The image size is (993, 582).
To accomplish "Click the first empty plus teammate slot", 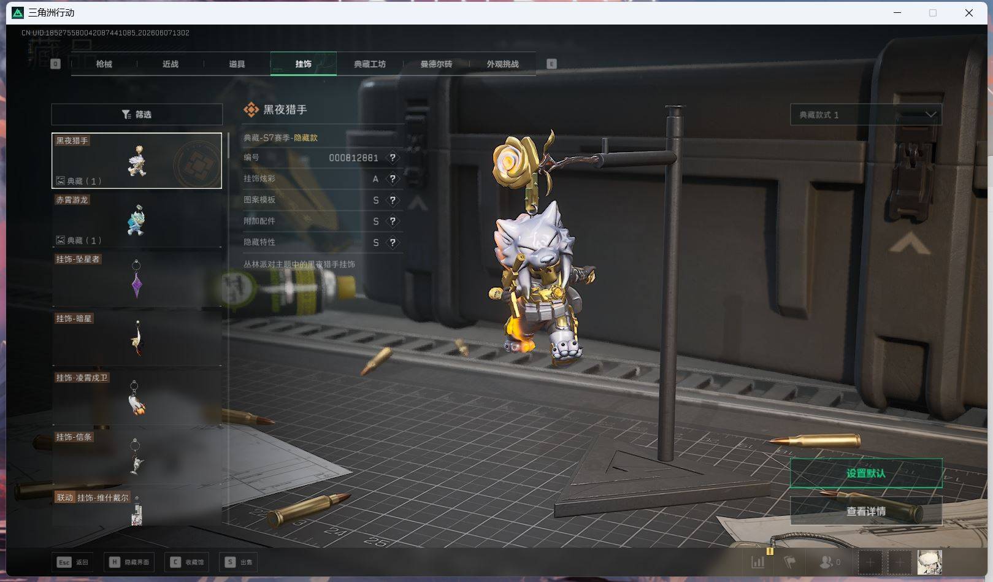I will [869, 562].
